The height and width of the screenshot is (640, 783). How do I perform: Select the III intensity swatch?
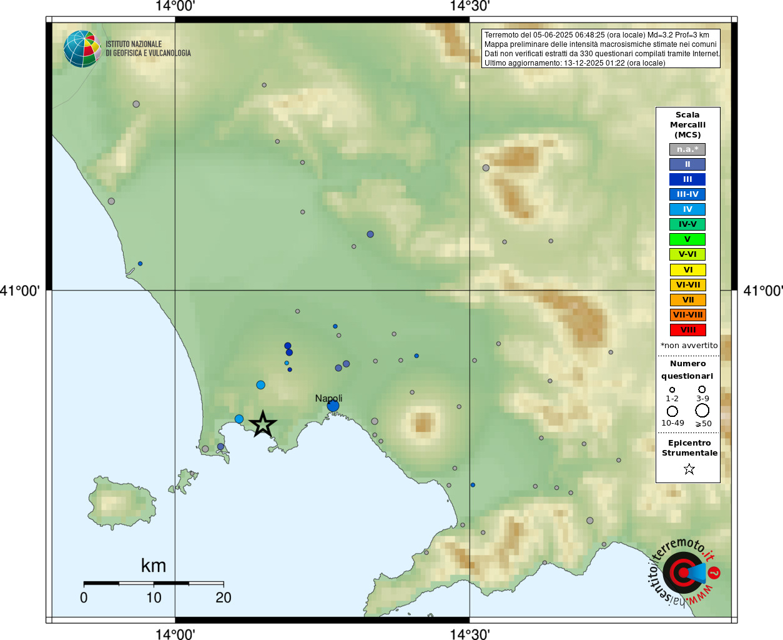point(687,179)
